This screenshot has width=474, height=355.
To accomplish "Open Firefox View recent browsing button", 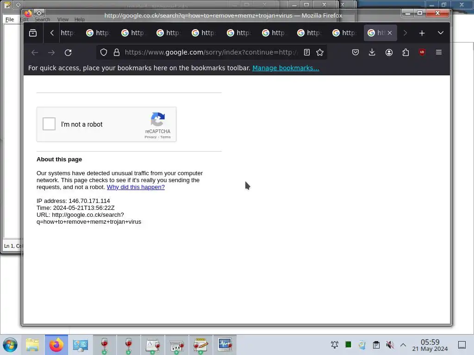I will pos(33,33).
